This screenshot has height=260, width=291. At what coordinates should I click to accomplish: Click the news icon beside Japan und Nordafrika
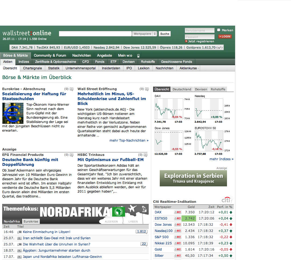(19, 257)
